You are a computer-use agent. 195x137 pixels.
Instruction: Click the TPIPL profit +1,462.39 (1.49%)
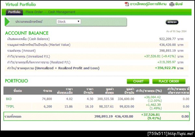(x=154, y=107)
